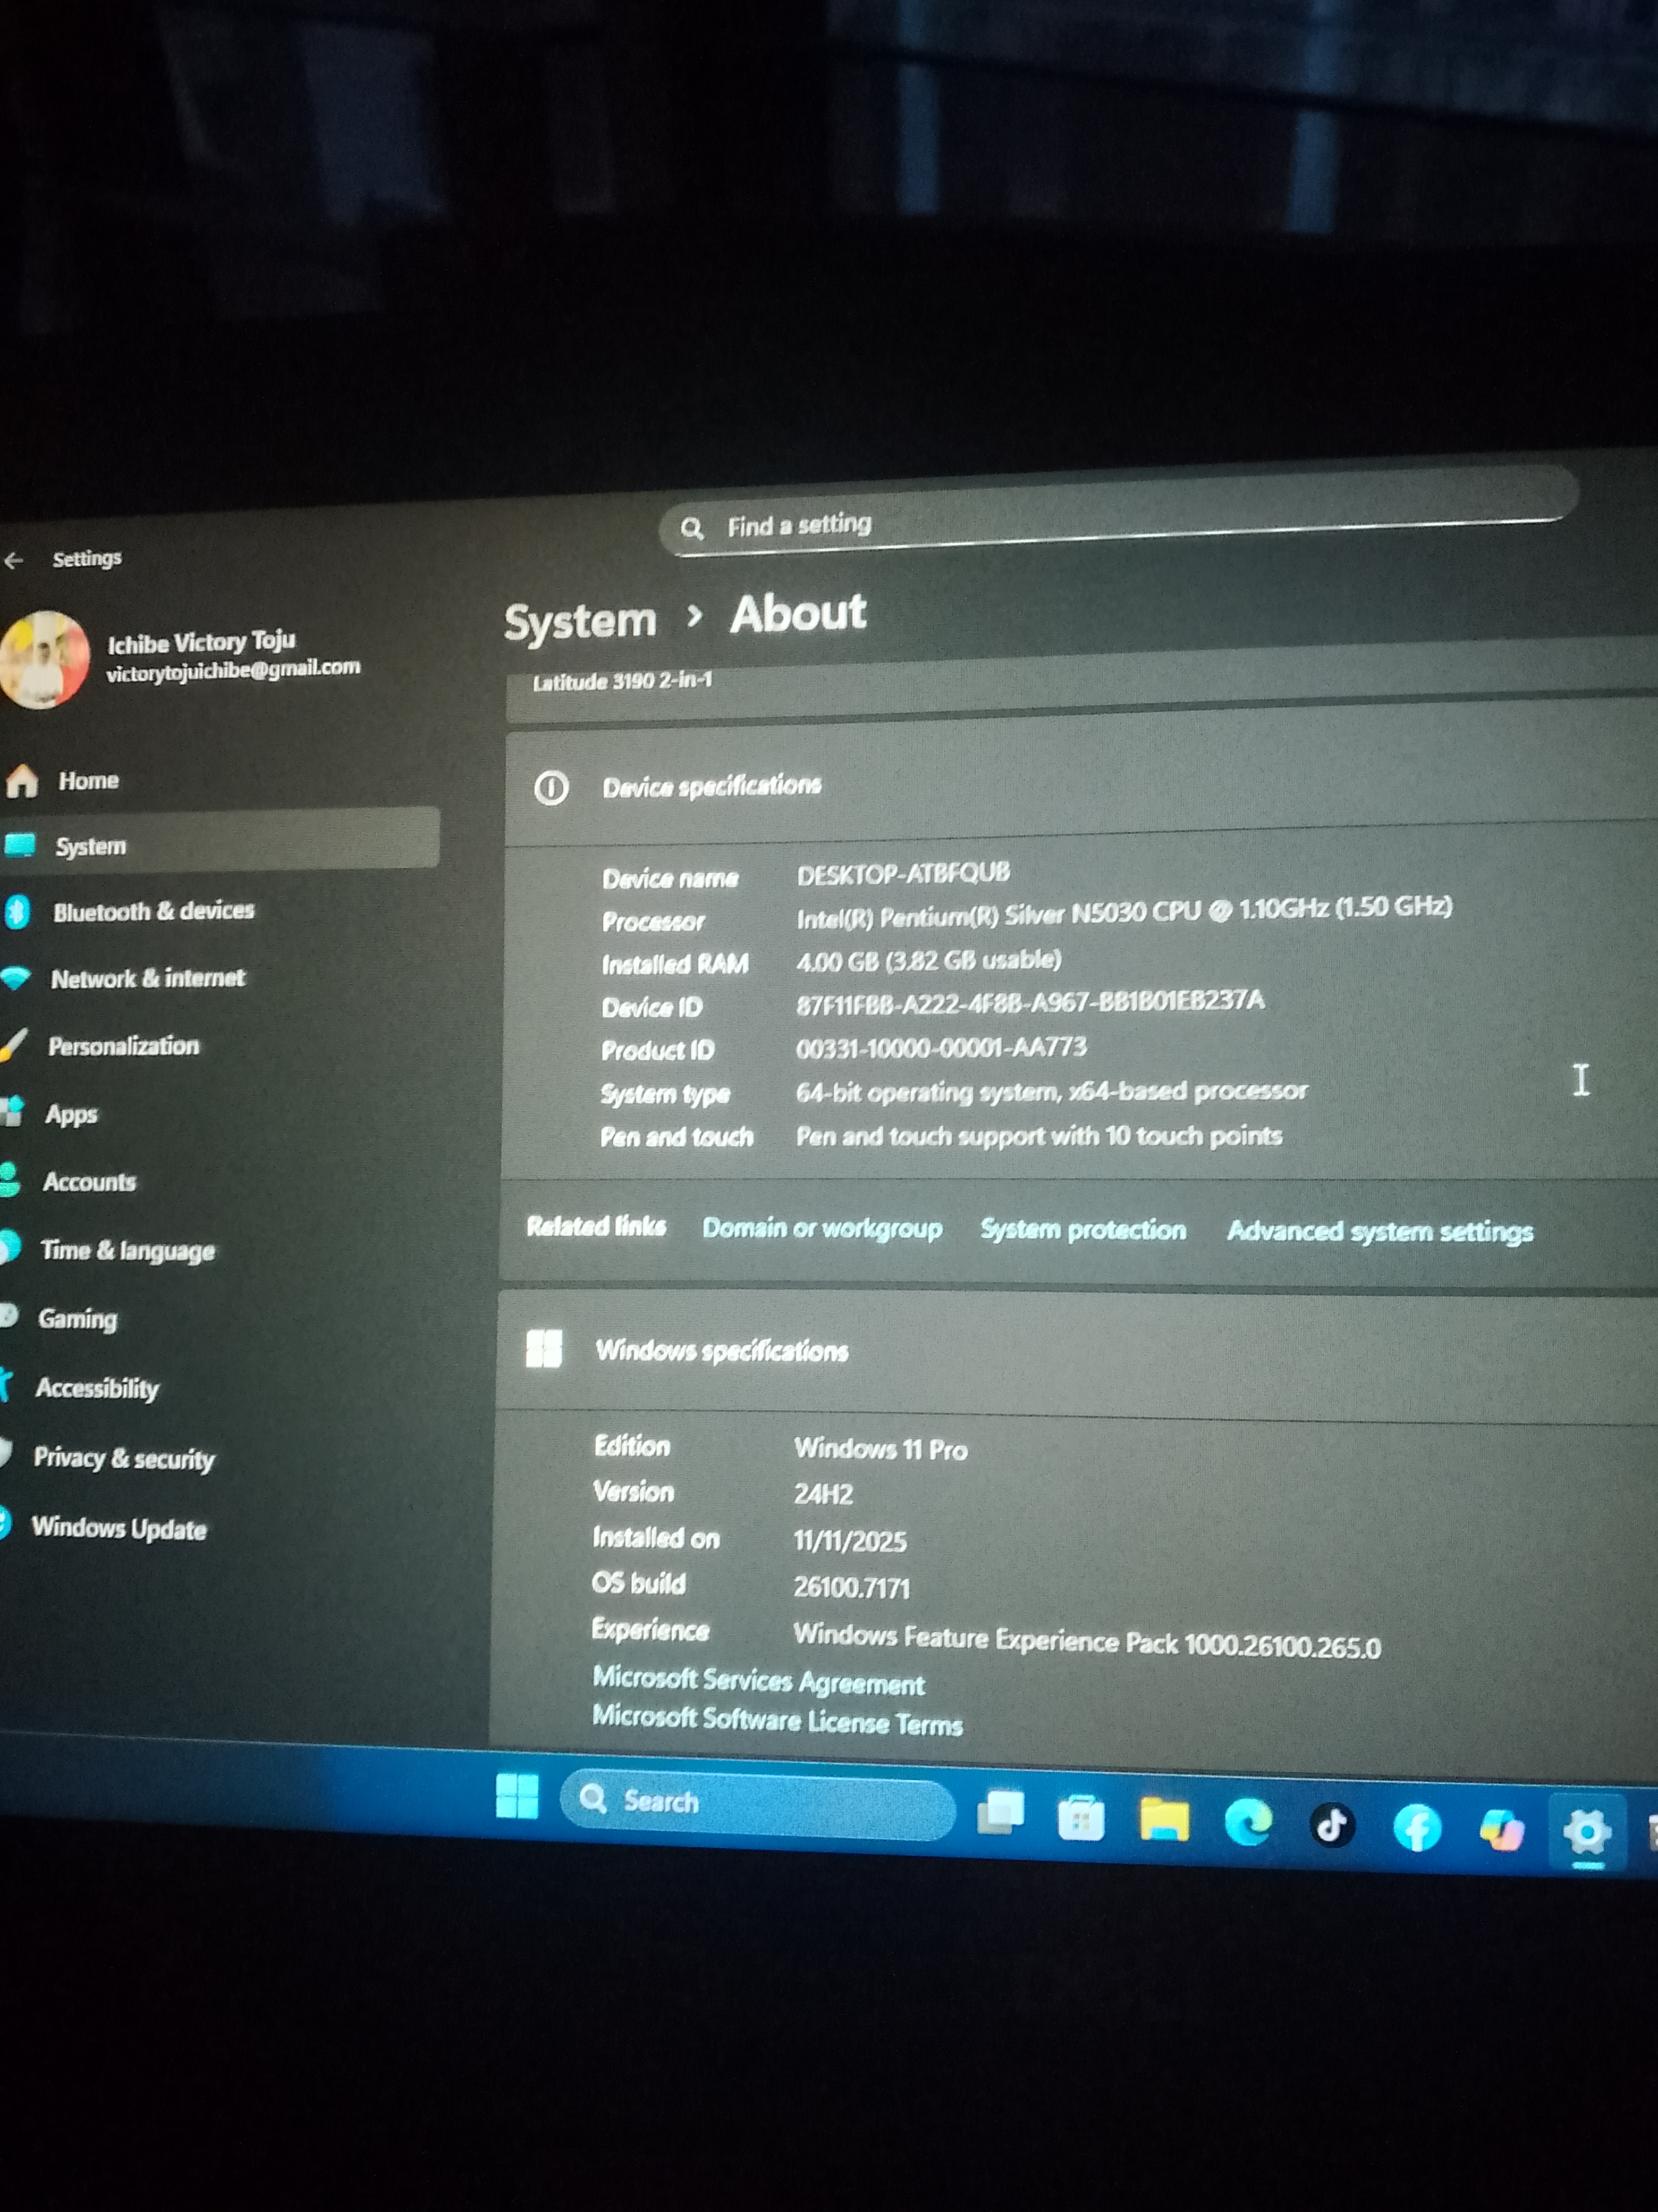
Task: Select the device name DESKTOP-ATBFQUB text
Action: tap(903, 873)
